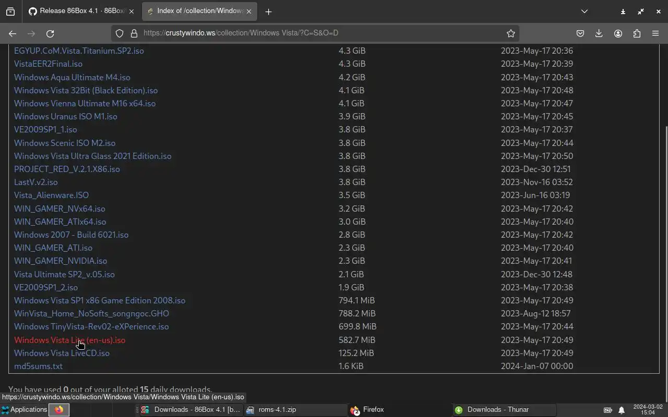The width and height of the screenshot is (668, 417).
Task: Open the Firefox hamburger menu
Action: pyautogui.click(x=655, y=33)
